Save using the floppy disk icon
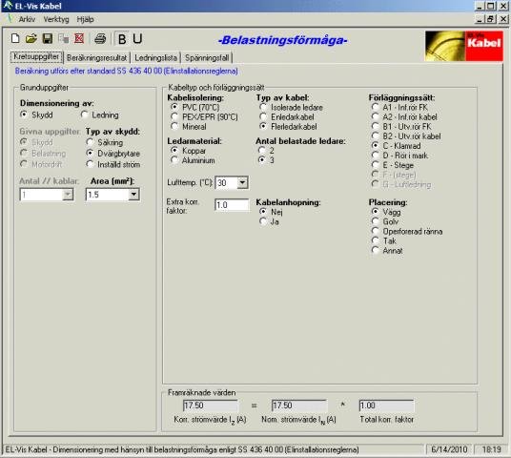The height and width of the screenshot is (458, 511). point(48,38)
